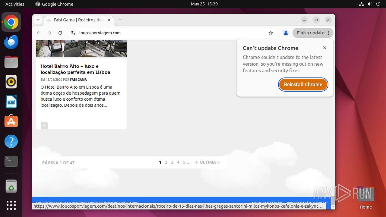386x217 pixels.
Task: Reload the current page
Action: coord(60,33)
